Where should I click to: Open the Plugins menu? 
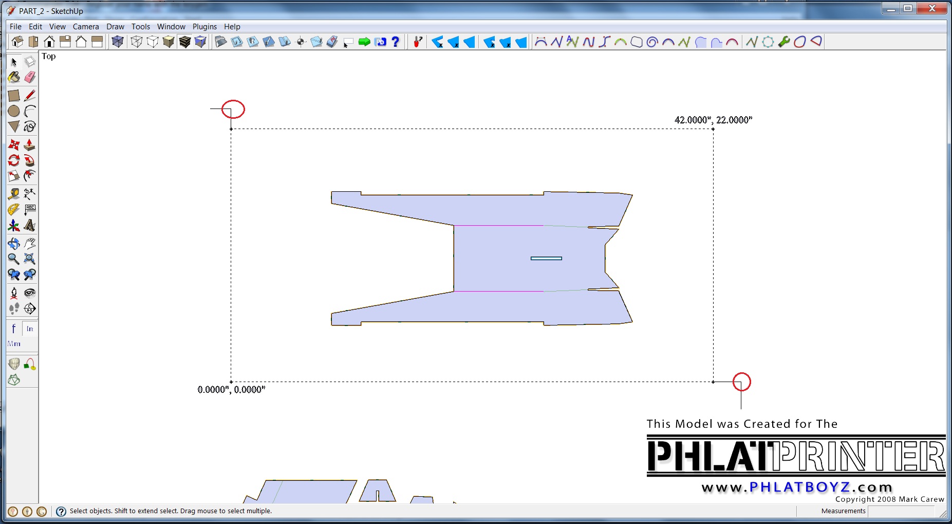204,27
